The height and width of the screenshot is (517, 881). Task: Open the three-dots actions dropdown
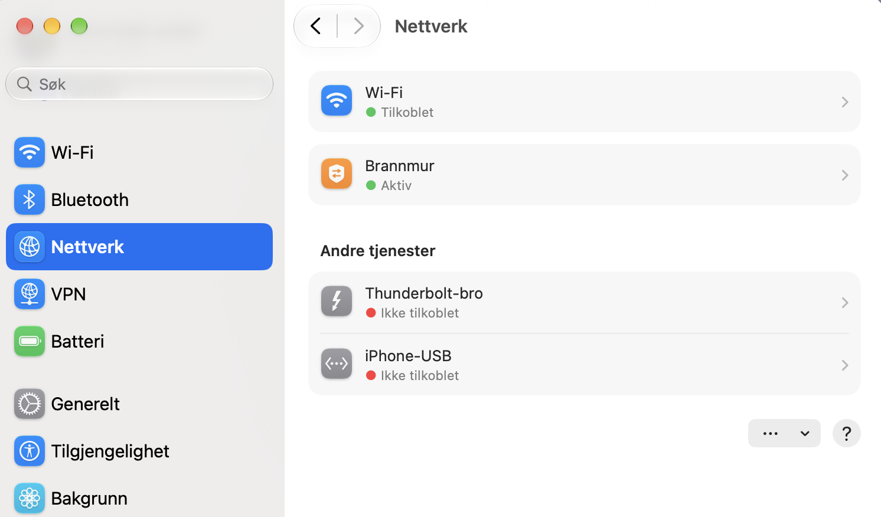[784, 433]
